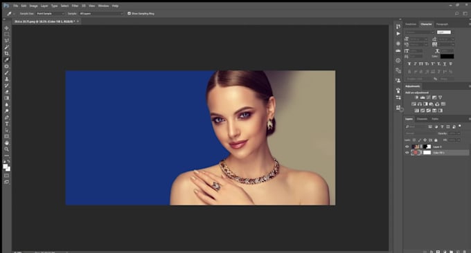
Task: Open the Sample Size dropdown
Action: pos(50,14)
